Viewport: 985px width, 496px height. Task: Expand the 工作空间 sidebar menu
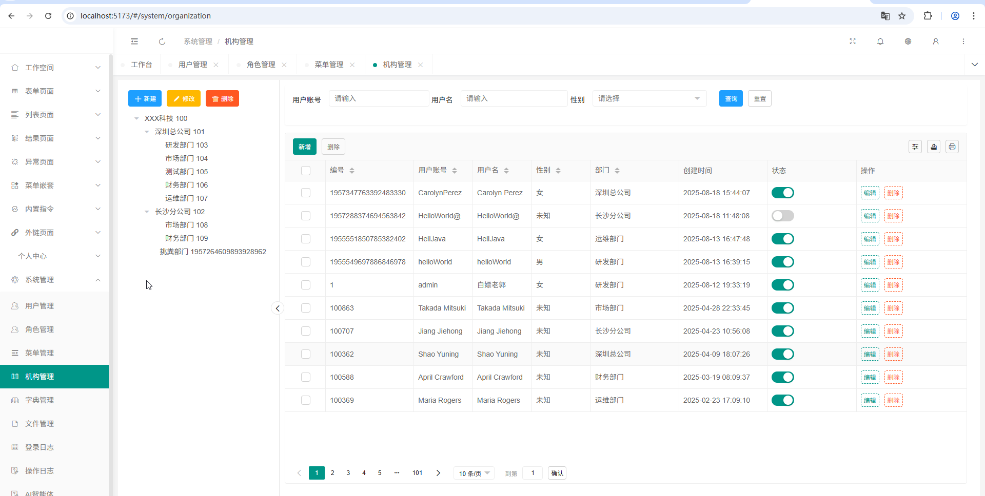pos(54,68)
